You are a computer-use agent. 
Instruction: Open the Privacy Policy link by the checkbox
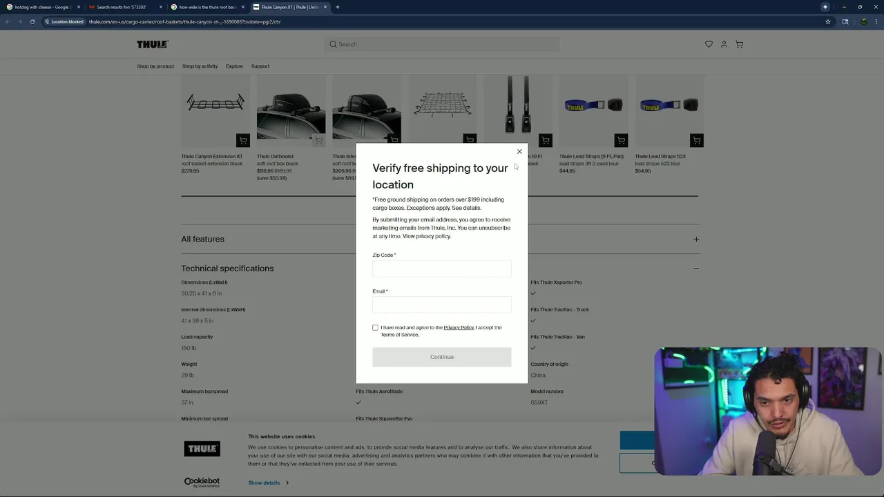point(459,327)
